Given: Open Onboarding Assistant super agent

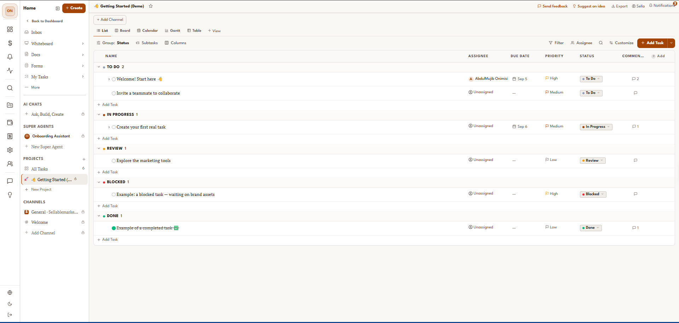Looking at the screenshot, I should tap(51, 136).
